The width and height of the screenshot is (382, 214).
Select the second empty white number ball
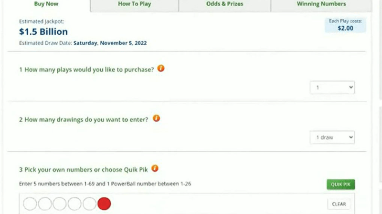click(x=45, y=204)
